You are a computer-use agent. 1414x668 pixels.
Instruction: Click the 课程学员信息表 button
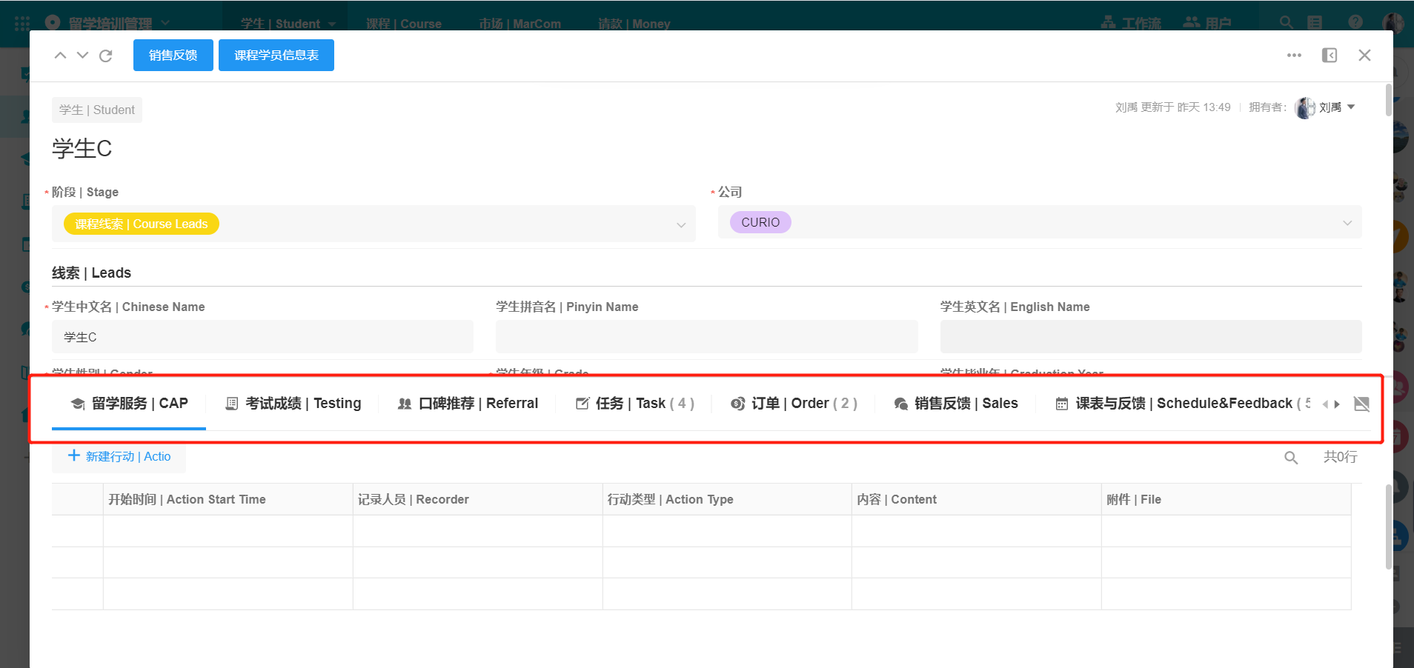276,56
